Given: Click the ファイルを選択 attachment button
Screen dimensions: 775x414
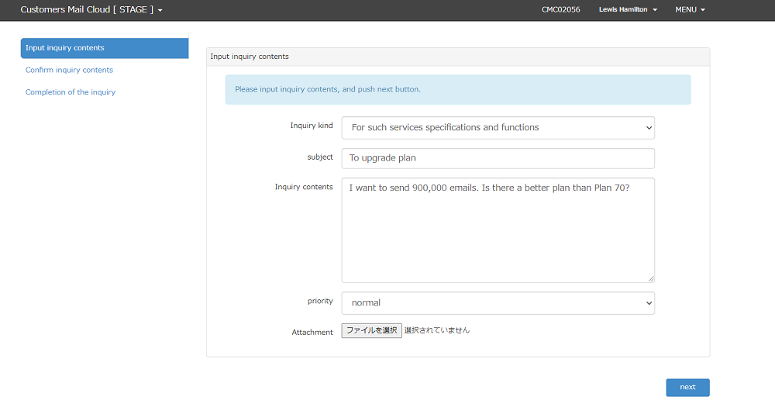Looking at the screenshot, I should pyautogui.click(x=371, y=330).
